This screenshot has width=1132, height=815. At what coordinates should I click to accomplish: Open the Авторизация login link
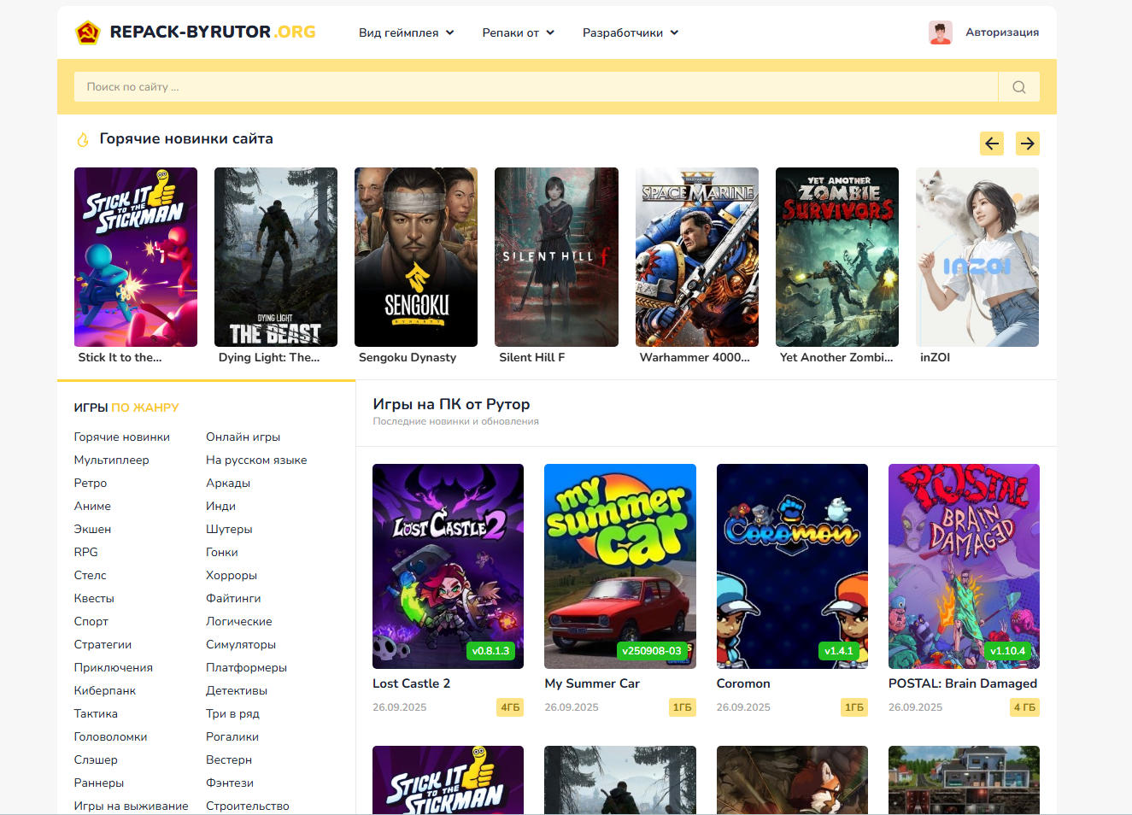click(1002, 32)
